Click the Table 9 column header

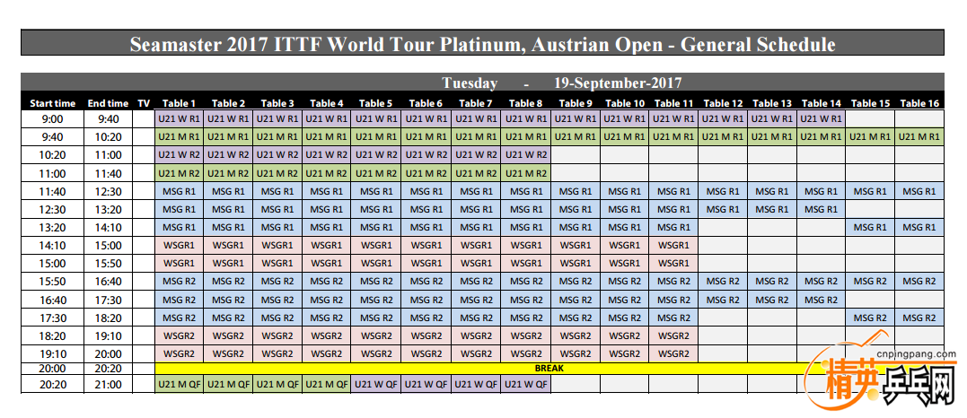coord(574,103)
